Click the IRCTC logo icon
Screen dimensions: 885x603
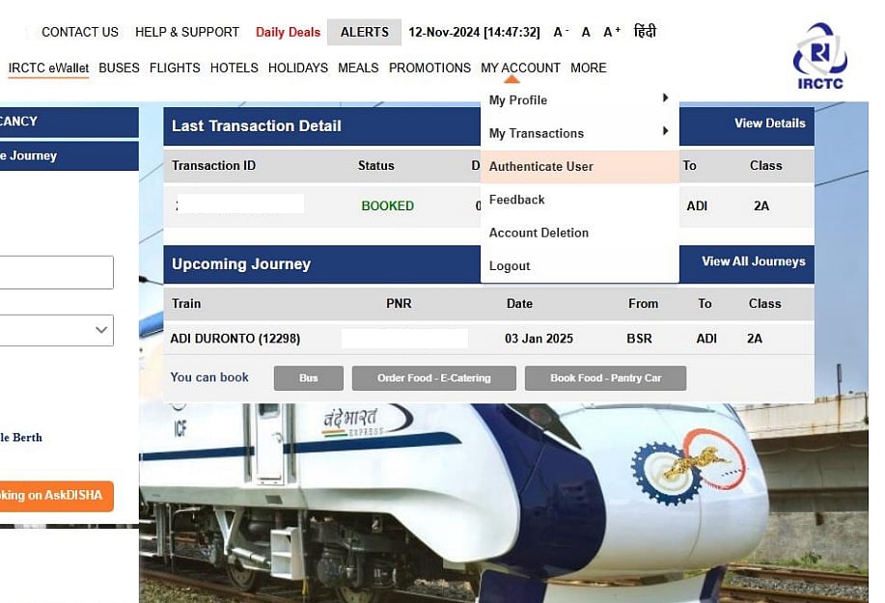(819, 56)
